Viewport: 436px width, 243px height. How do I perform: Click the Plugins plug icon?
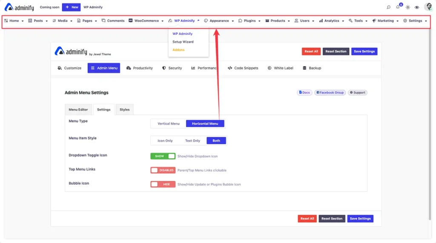click(240, 20)
